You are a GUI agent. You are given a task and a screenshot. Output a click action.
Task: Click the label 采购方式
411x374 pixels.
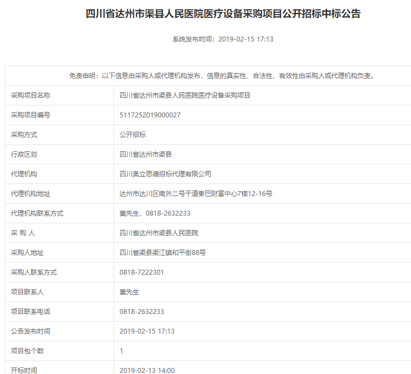click(24, 134)
